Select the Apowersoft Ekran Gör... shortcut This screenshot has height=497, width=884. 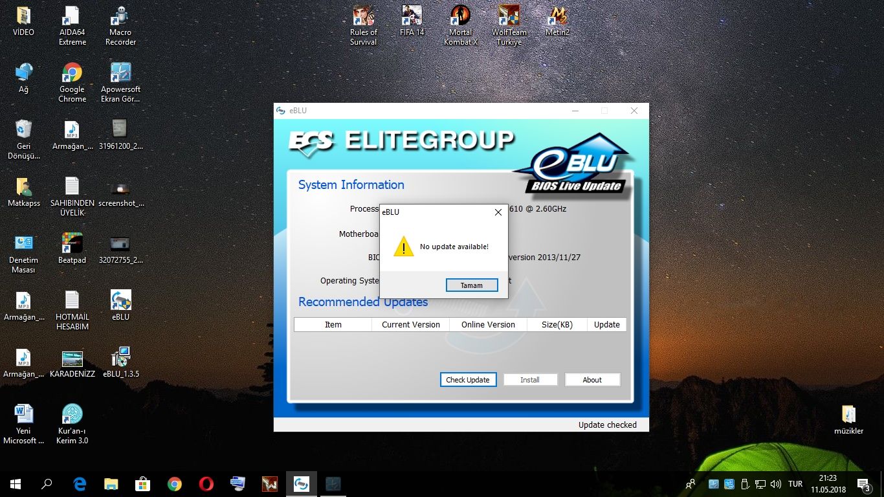pyautogui.click(x=120, y=83)
